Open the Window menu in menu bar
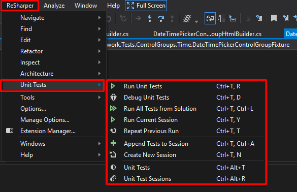 (x=86, y=6)
